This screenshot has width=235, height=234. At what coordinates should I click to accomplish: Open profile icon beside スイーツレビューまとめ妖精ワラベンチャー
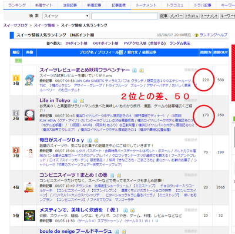click(x=135, y=70)
